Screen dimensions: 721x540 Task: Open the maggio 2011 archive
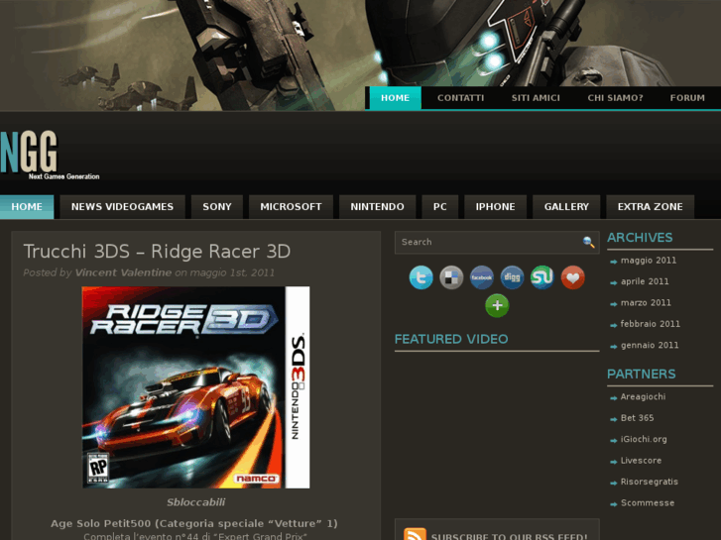pos(649,261)
